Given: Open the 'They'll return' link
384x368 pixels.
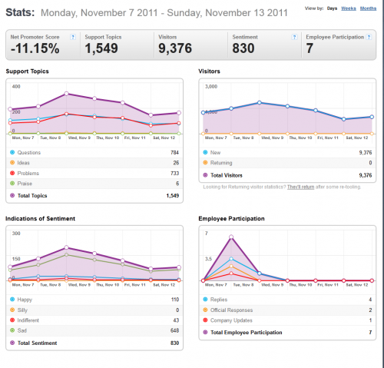Looking at the screenshot, I should (300, 187).
